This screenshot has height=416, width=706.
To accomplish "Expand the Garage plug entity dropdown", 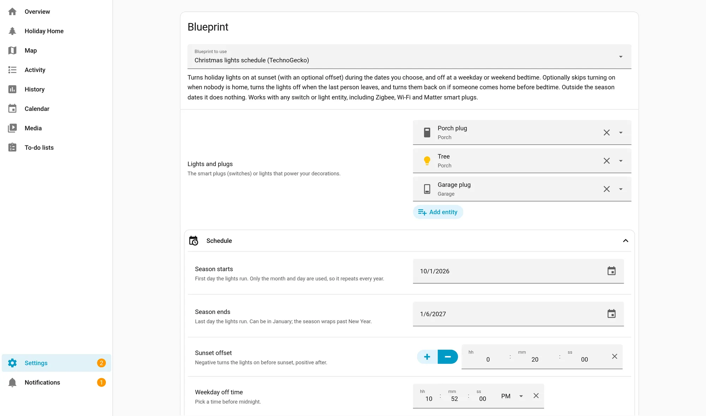I will tap(621, 189).
